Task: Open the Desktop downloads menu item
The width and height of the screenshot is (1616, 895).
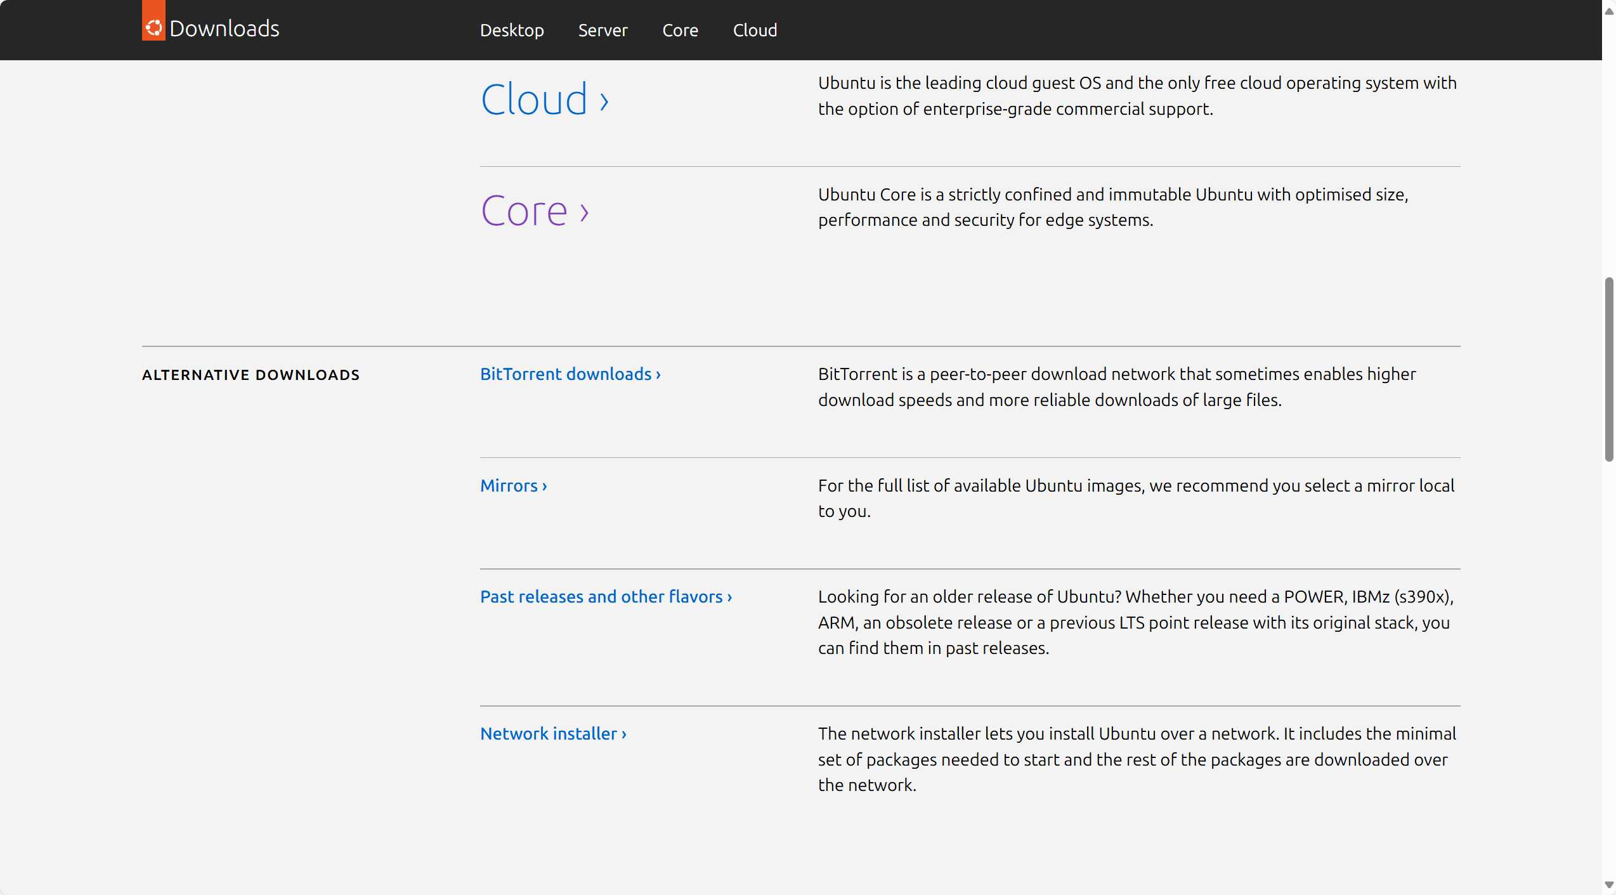Action: tap(512, 30)
